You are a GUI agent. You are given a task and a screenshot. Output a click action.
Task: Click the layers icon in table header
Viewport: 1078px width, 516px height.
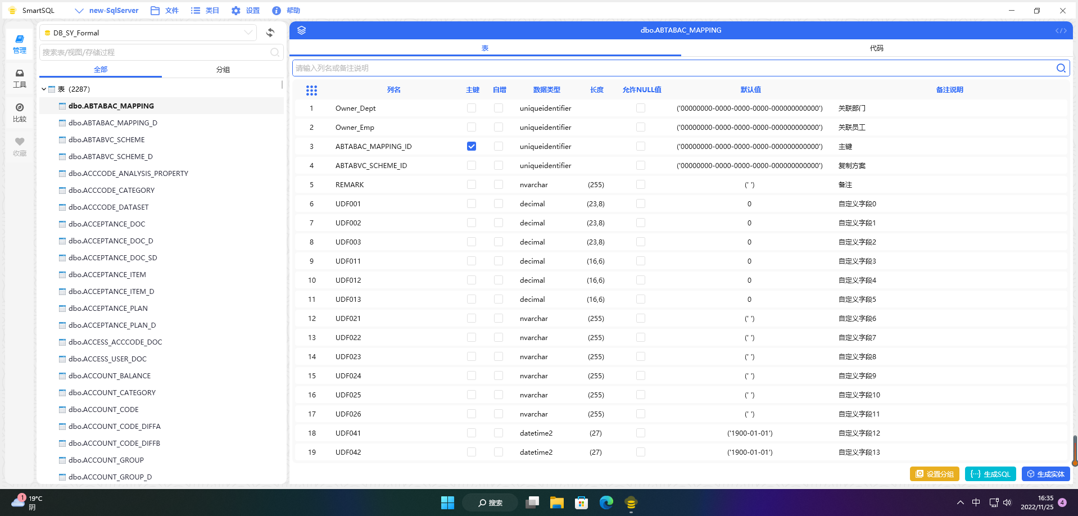coord(301,30)
